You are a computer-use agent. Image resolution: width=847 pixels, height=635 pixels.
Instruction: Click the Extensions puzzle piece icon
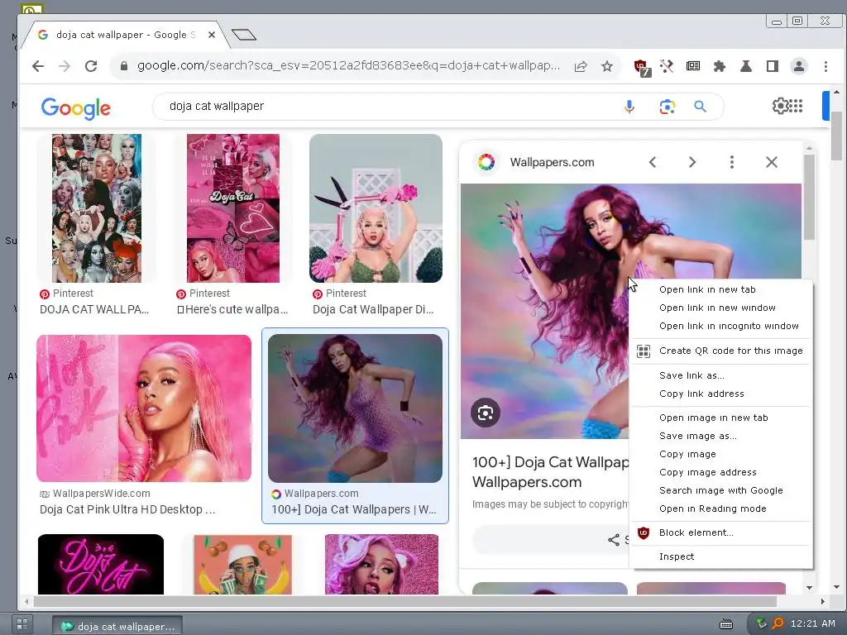pyautogui.click(x=719, y=66)
